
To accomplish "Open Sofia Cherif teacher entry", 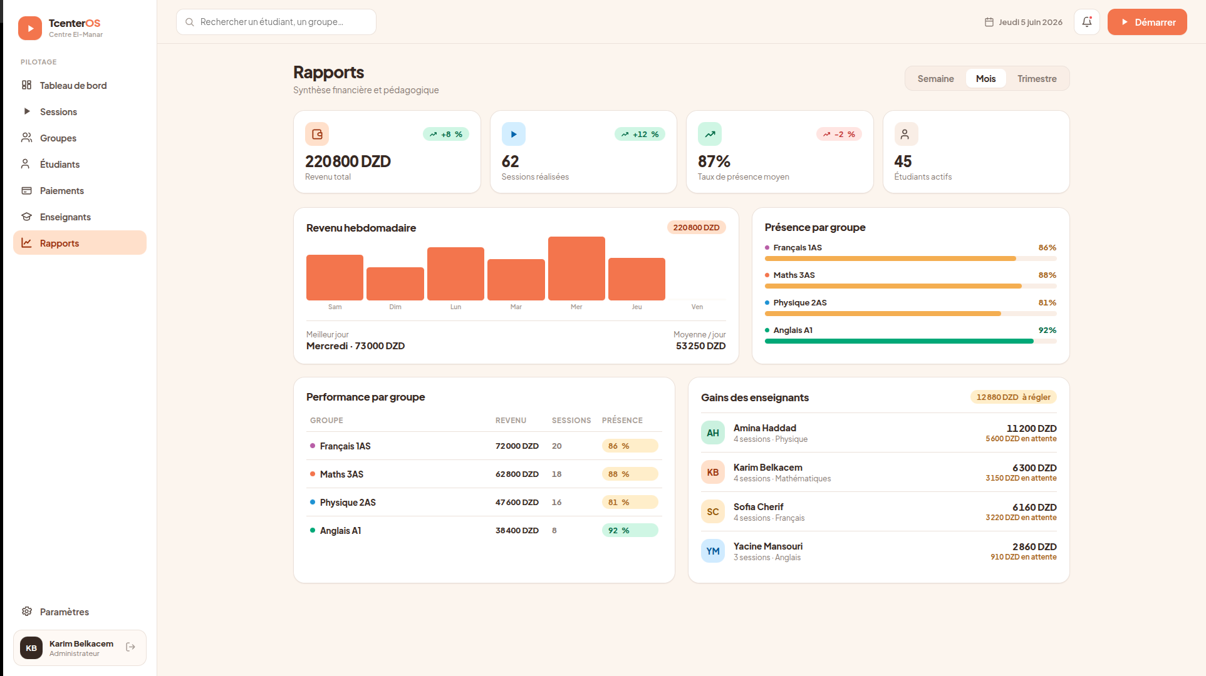I will [879, 511].
